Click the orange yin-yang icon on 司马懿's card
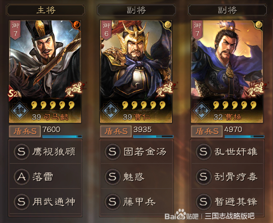Viewport: 273px width, 223px height. [x=77, y=25]
